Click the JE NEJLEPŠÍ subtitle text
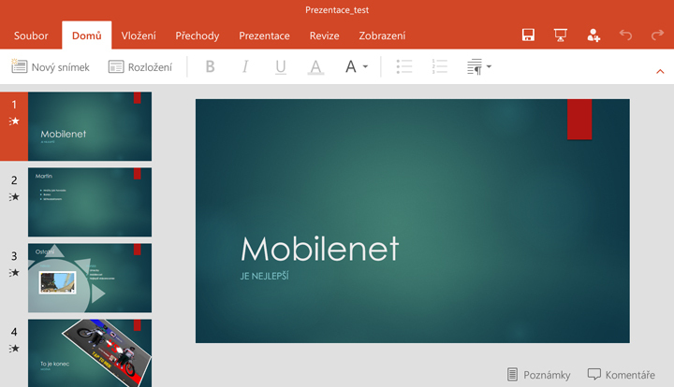 coord(264,276)
